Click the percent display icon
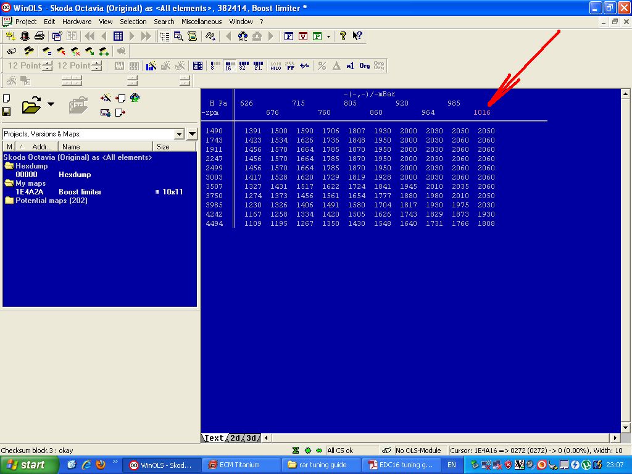The width and height of the screenshot is (632, 474). coord(322,65)
